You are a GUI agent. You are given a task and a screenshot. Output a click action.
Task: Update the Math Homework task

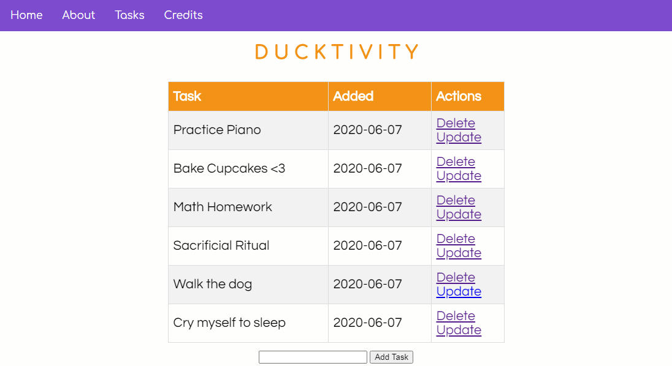[x=459, y=214]
